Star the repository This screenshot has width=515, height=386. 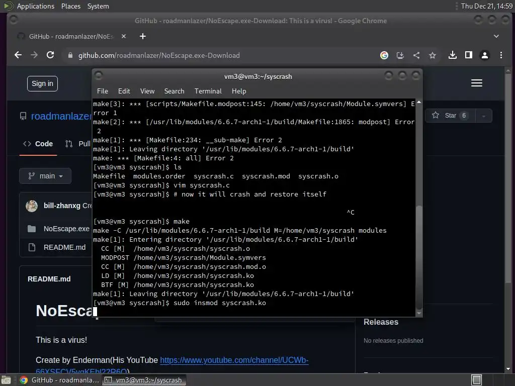point(450,116)
